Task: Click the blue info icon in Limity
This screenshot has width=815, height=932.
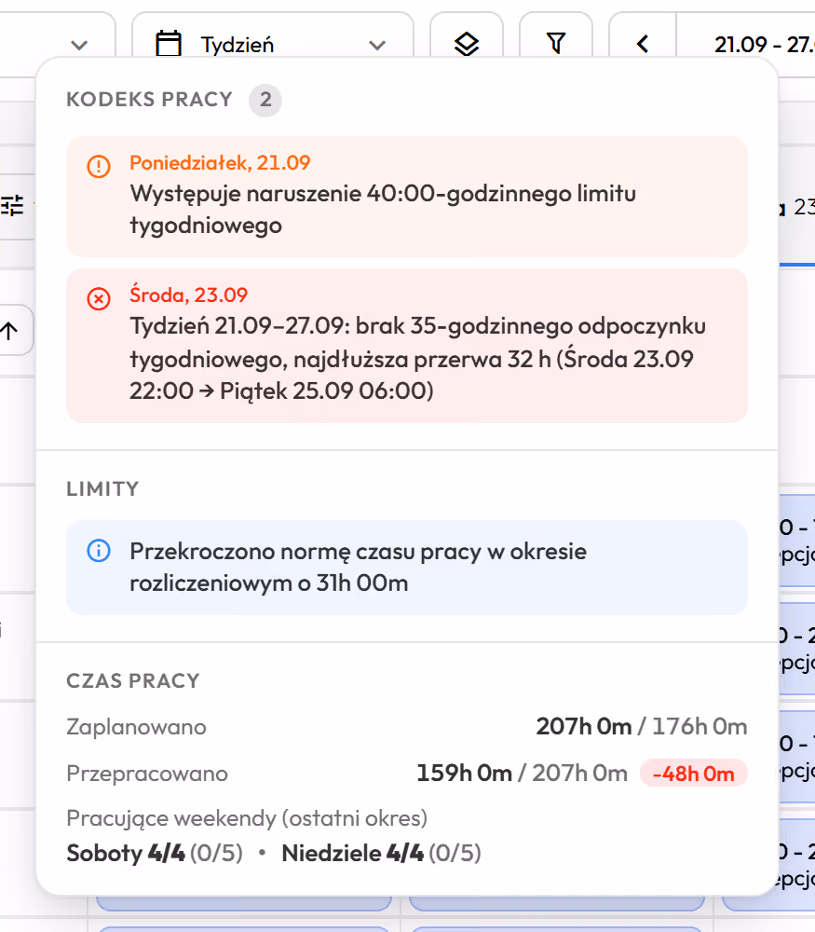Action: tap(99, 551)
